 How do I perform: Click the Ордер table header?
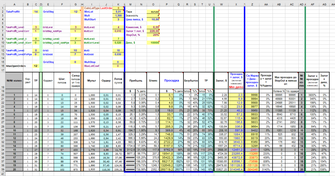point(106,81)
